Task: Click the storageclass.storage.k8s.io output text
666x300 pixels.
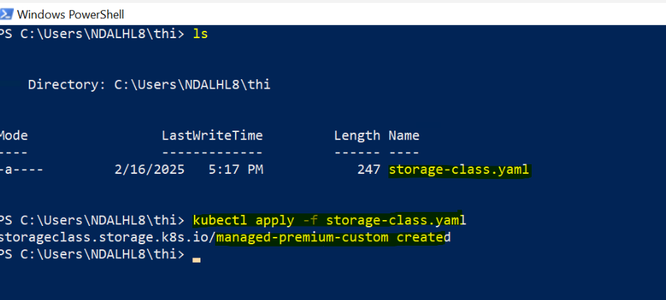Action: coord(106,237)
